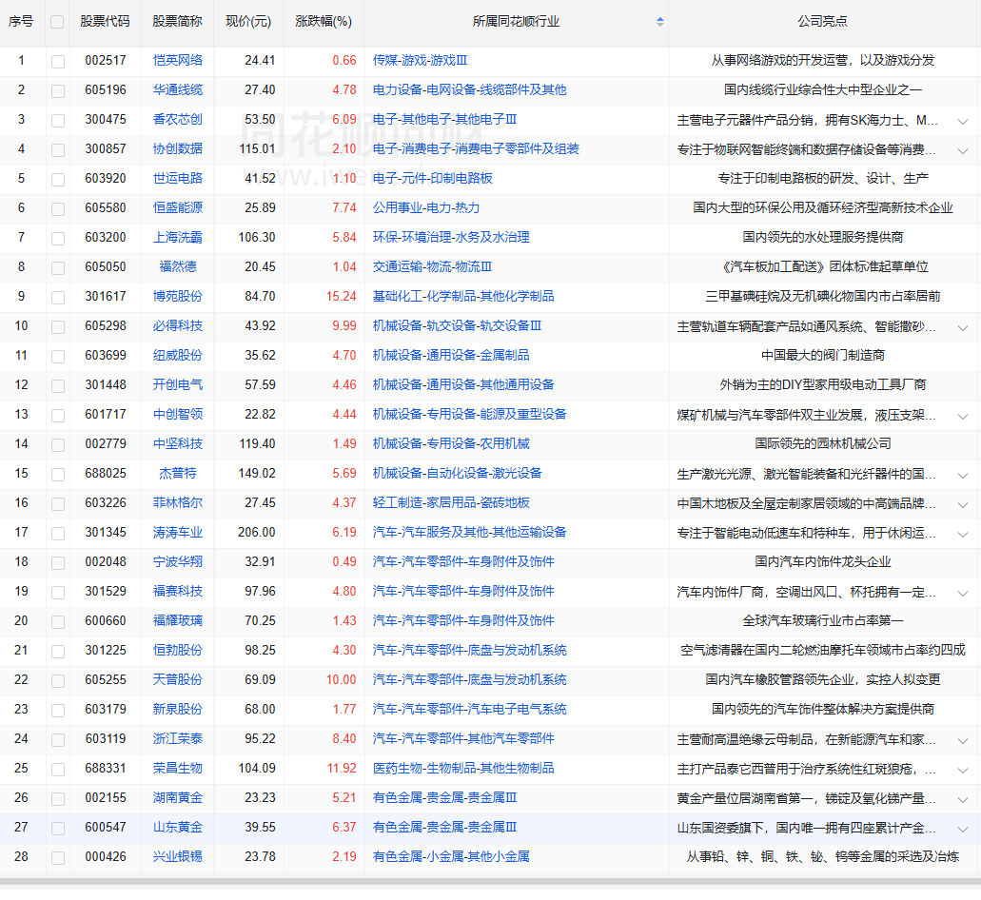Image resolution: width=981 pixels, height=900 pixels.
Task: Click the 序号 column header
Action: pyautogui.click(x=21, y=21)
